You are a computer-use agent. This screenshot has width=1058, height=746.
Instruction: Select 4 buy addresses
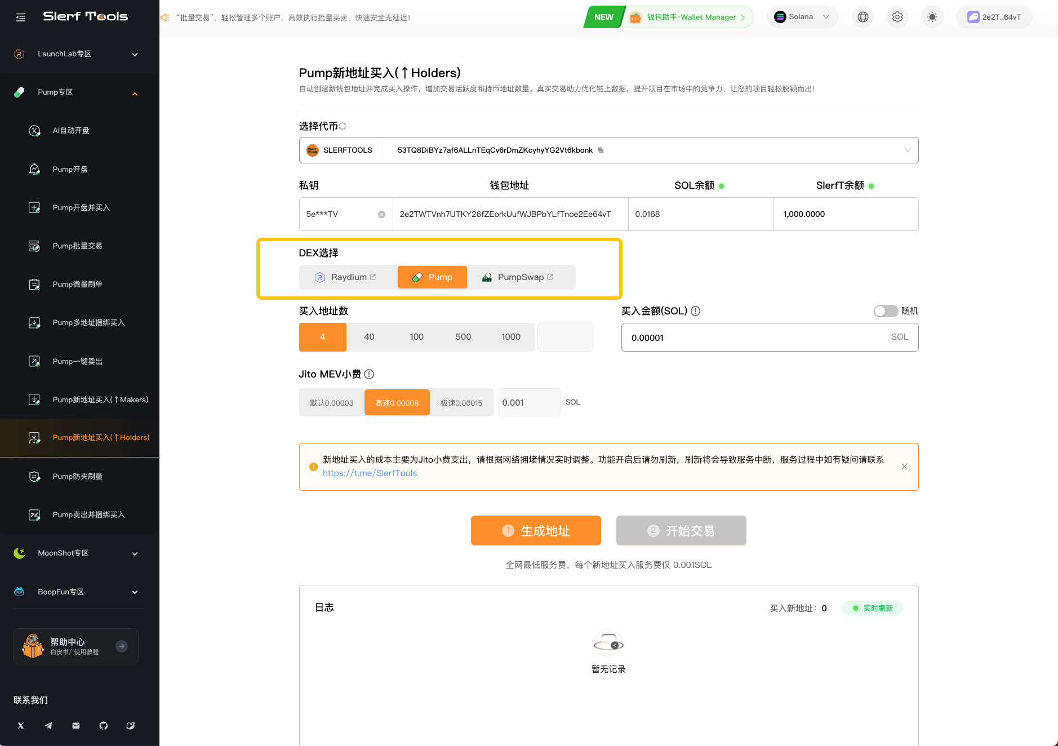click(x=323, y=337)
